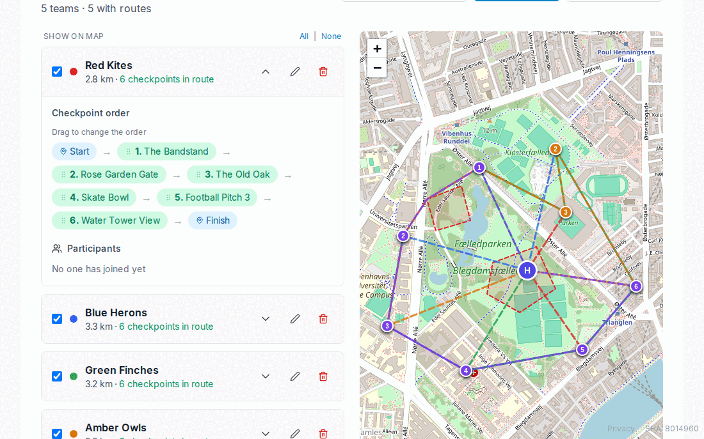Select the 1. The Bandstand chip
Image resolution: width=704 pixels, height=439 pixels.
coord(166,151)
